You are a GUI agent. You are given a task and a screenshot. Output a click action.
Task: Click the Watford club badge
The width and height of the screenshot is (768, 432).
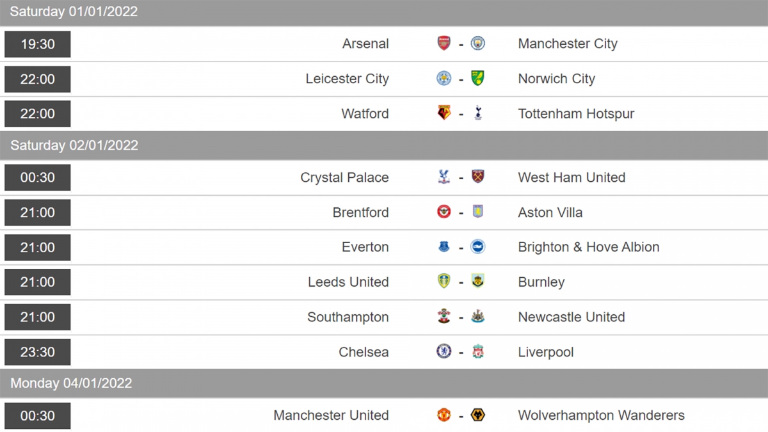click(444, 113)
